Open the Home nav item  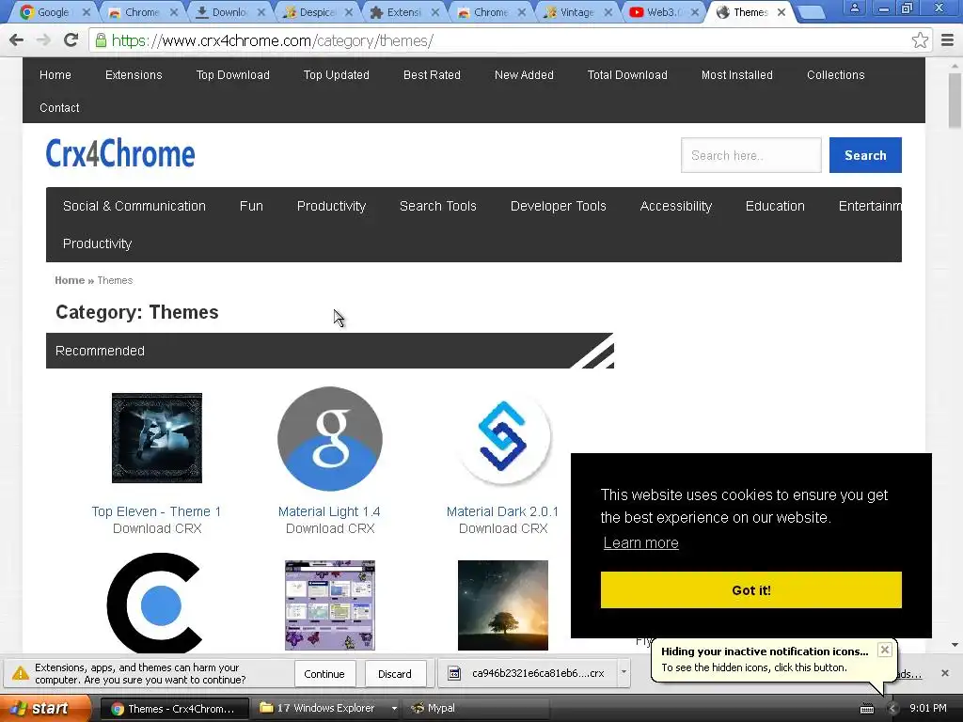tap(55, 75)
